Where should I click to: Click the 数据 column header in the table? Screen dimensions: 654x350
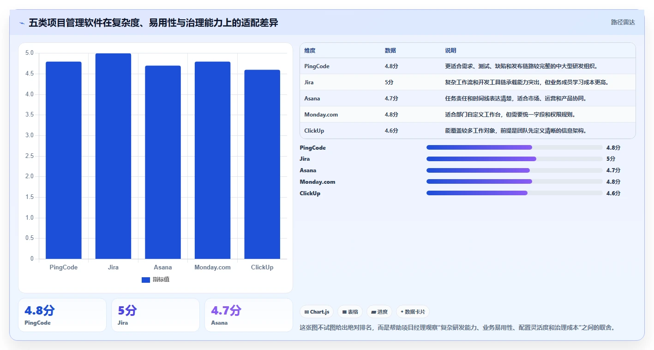390,51
